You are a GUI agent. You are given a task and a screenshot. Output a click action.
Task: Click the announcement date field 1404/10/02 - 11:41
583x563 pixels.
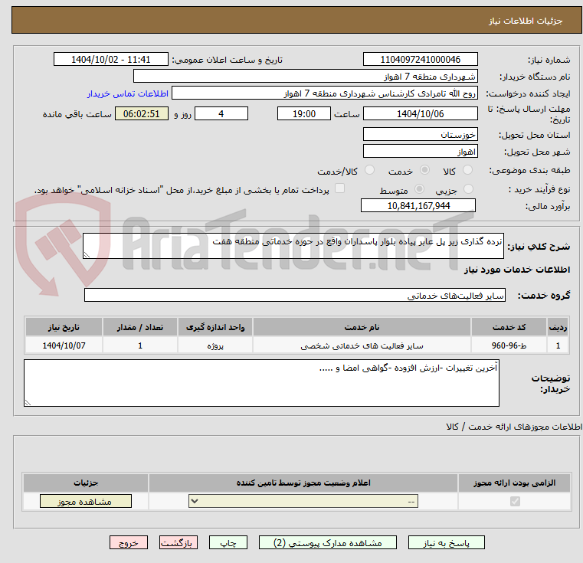point(111,60)
